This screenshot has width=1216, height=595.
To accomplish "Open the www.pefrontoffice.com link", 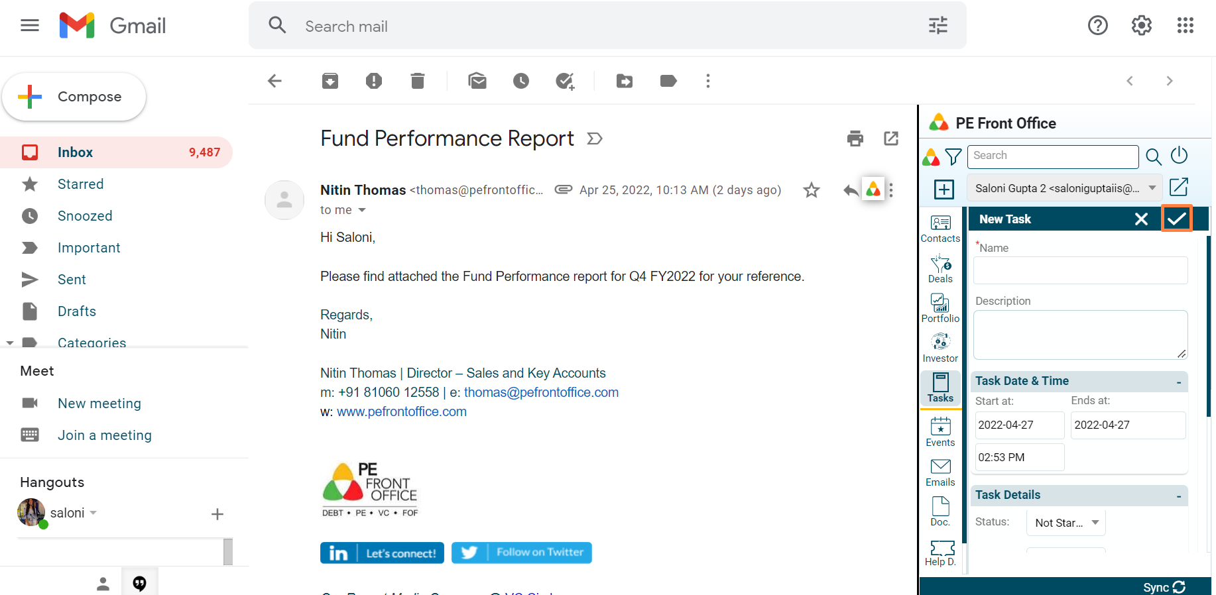I will [x=401, y=411].
